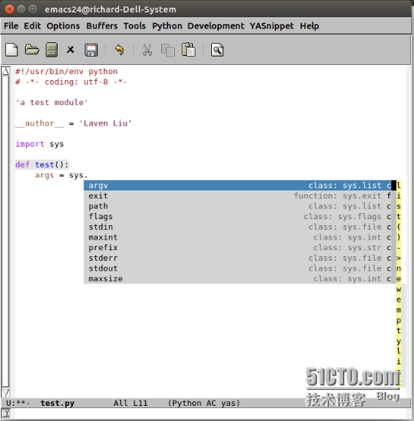This screenshot has width=414, height=421.
Task: Pick flags in the completion list
Action: (x=238, y=216)
